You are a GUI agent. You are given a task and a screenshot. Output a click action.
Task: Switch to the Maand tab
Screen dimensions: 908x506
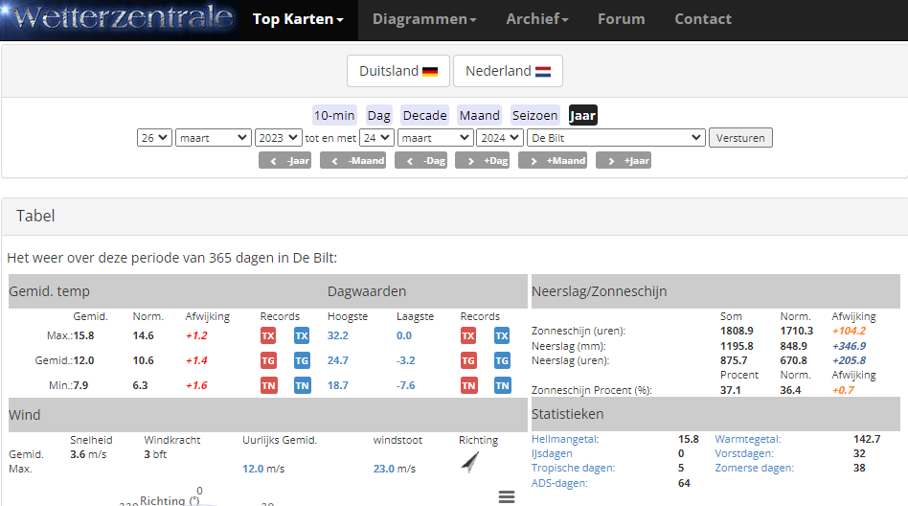tap(480, 115)
